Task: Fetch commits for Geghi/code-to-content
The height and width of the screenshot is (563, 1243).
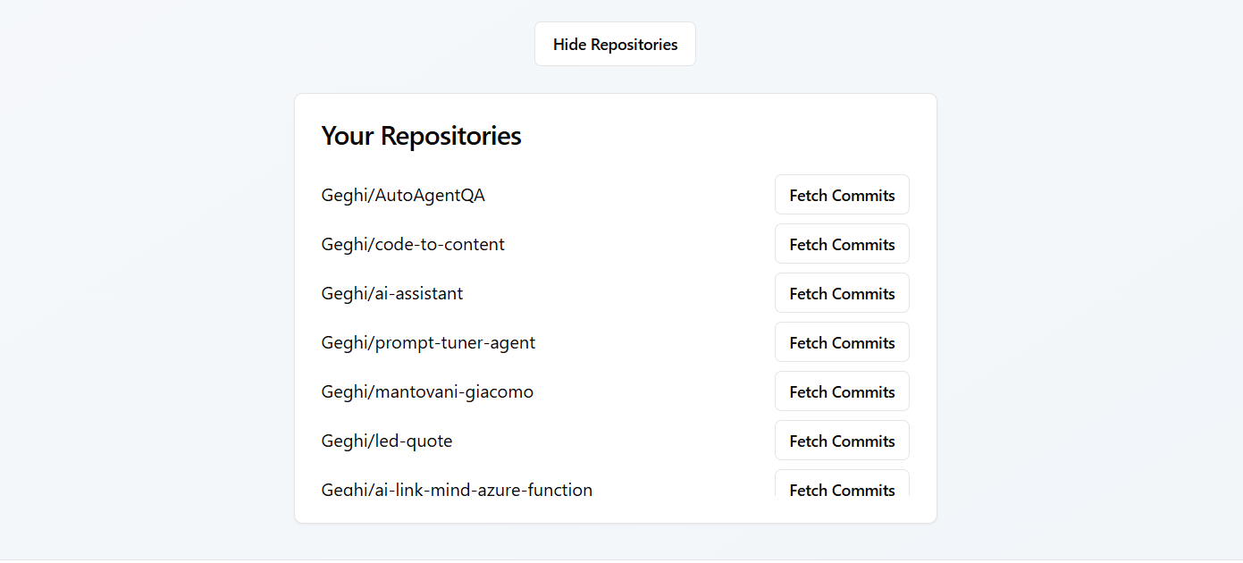Action: point(842,244)
